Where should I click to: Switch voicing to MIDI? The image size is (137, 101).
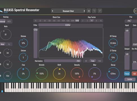tap(9, 21)
